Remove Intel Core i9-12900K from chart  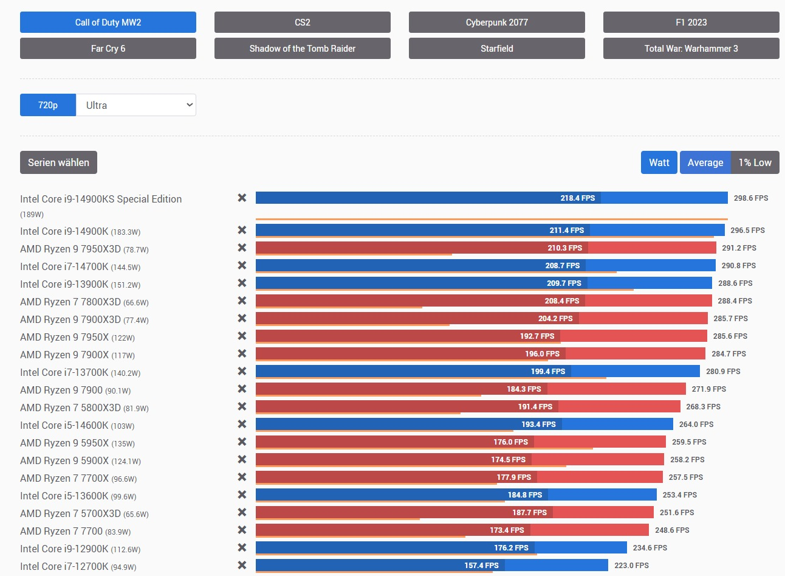click(242, 547)
